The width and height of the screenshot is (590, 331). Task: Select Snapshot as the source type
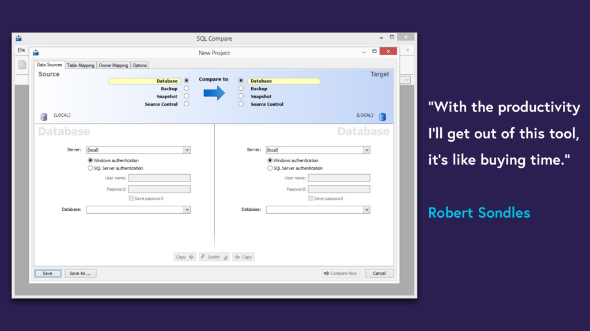point(186,96)
